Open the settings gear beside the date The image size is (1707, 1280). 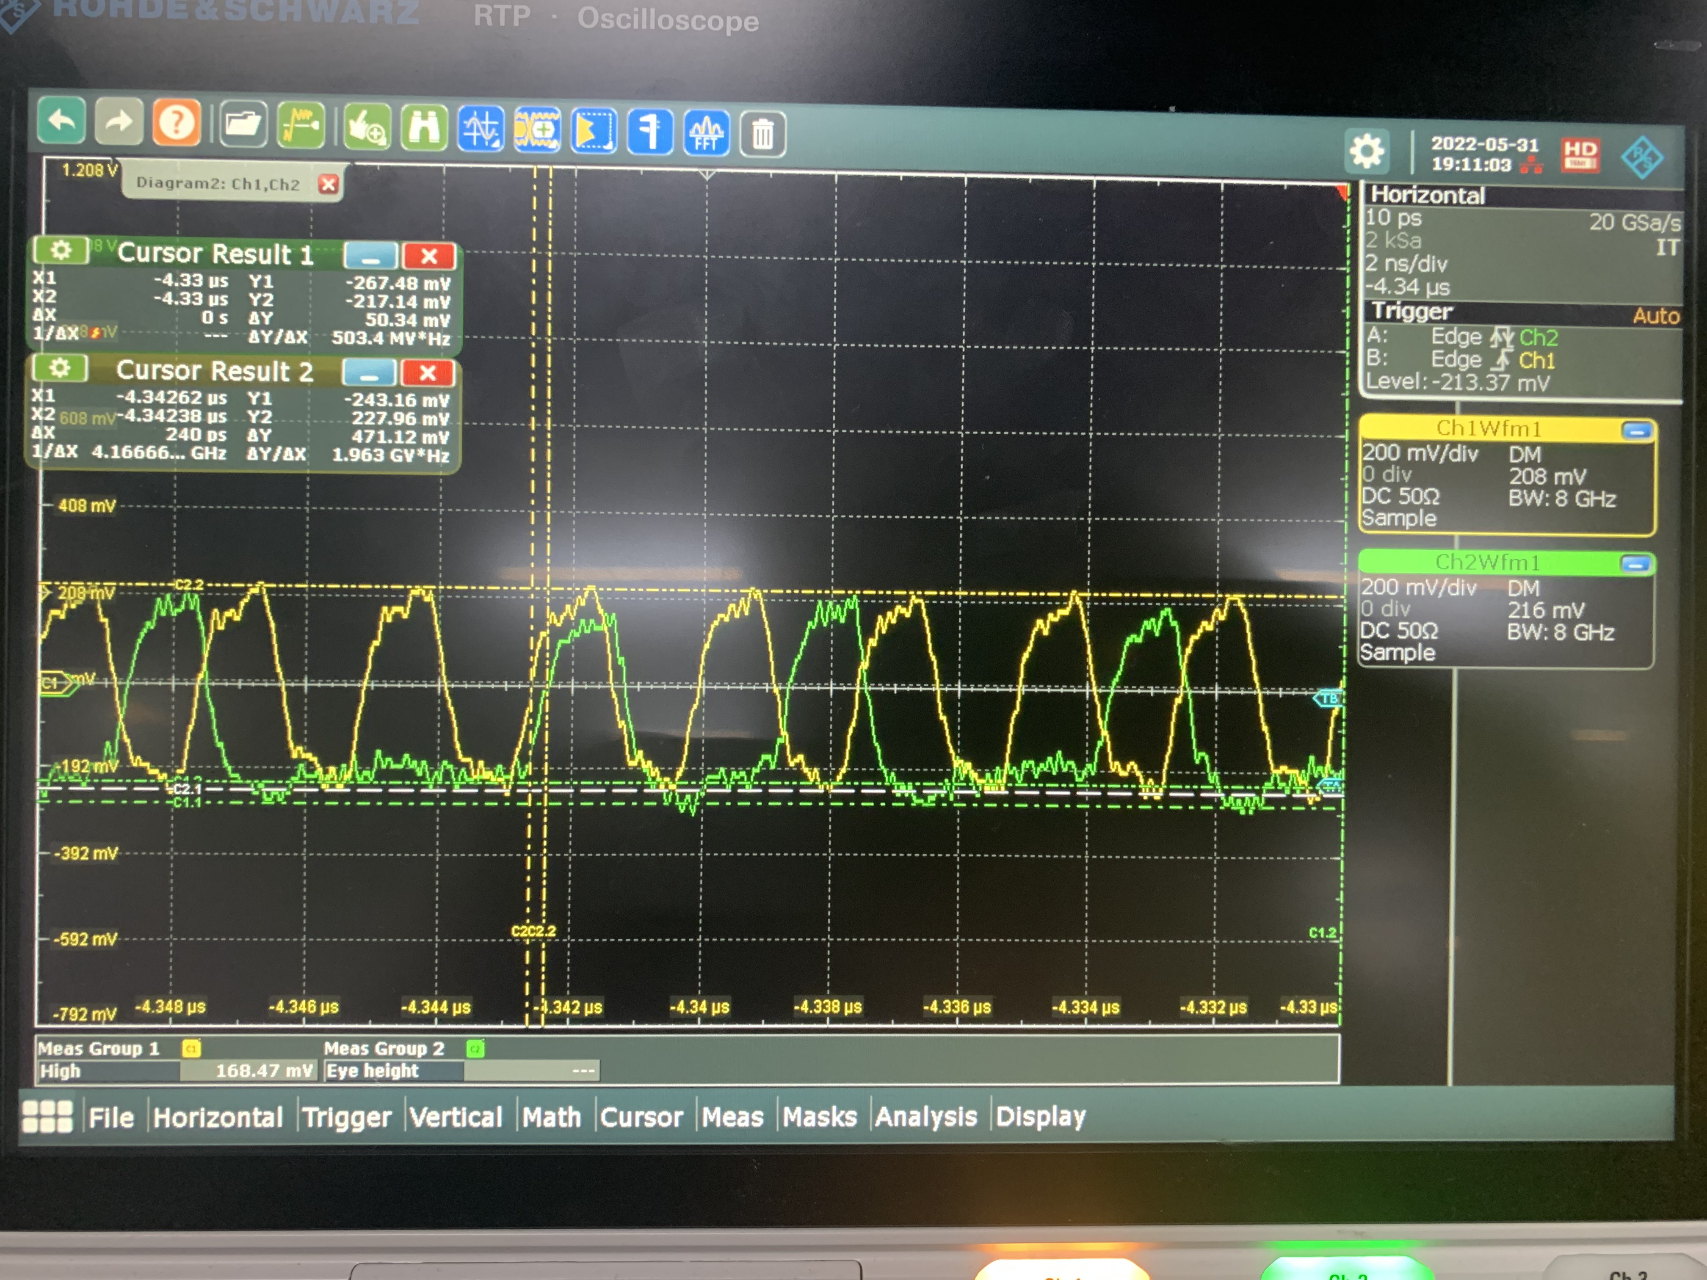1367,150
